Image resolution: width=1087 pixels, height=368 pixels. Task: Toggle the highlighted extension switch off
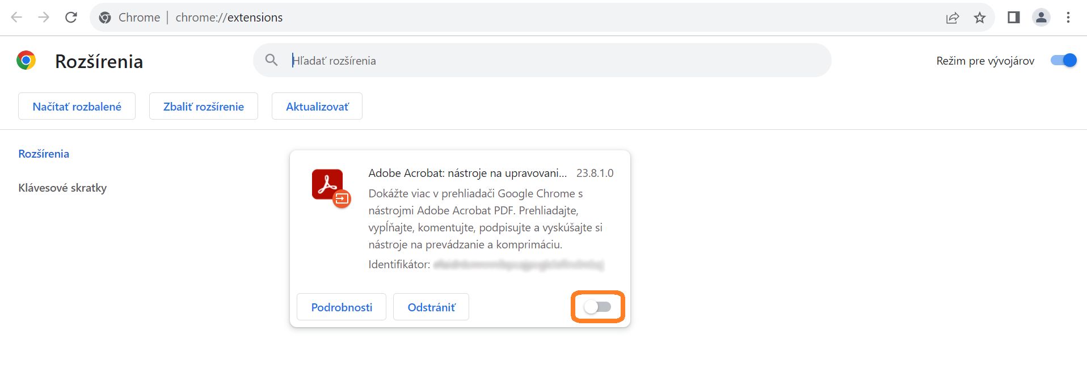point(598,307)
